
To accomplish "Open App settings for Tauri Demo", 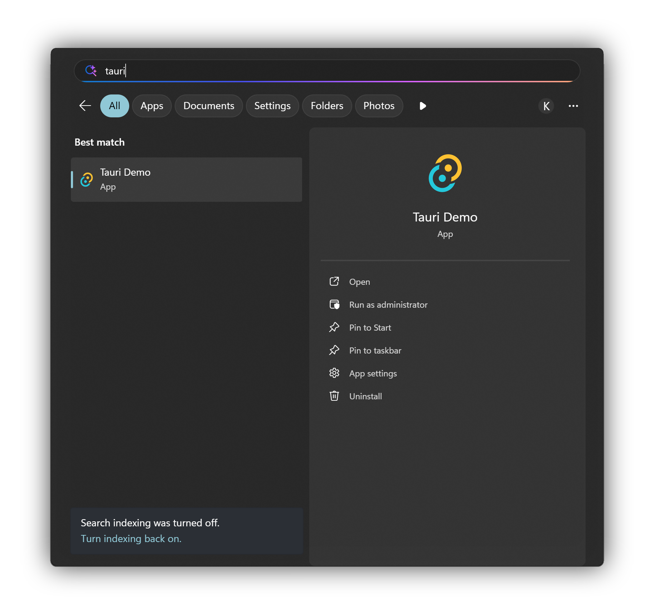I will click(373, 374).
